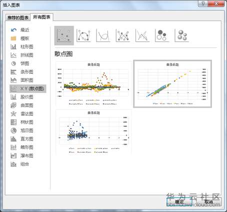
Task: Choose Scatter with straight lines and markers
Action: pyautogui.click(x=123, y=35)
